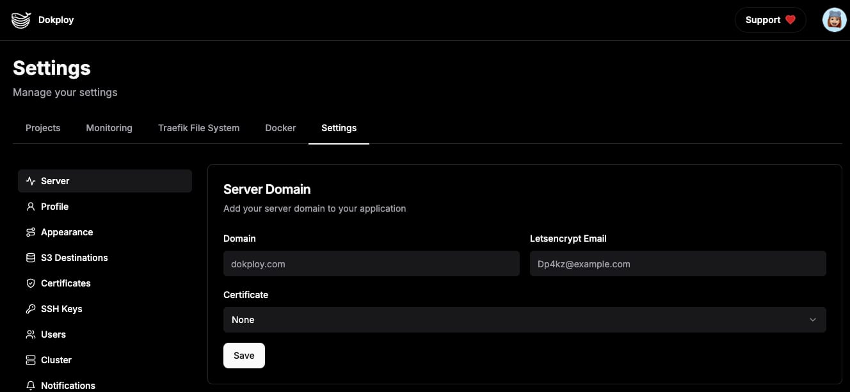
Task: Open Profile settings via the user icon
Action: 31,207
